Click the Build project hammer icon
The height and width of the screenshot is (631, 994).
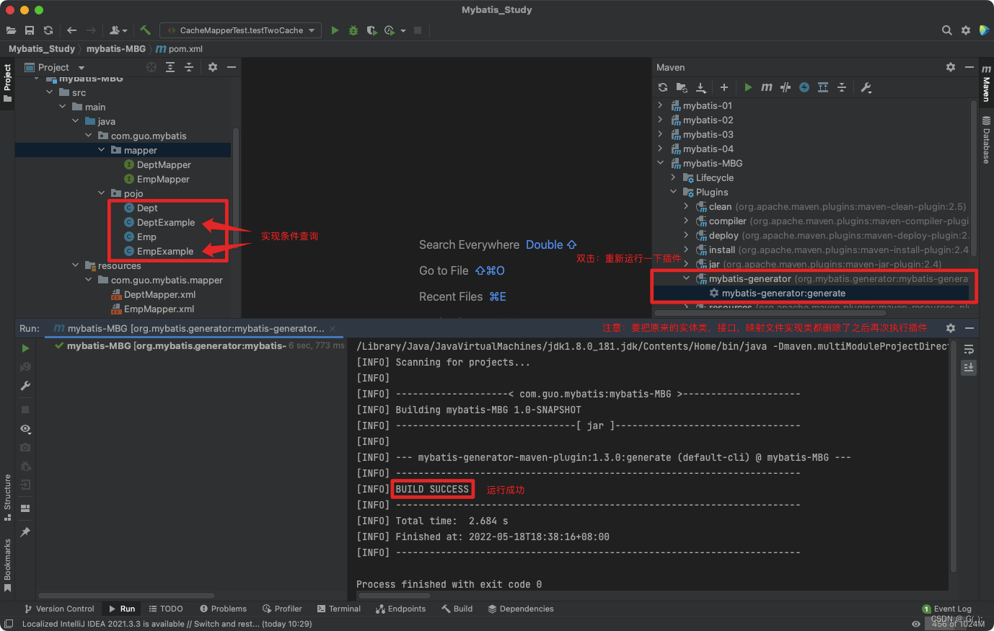click(145, 30)
